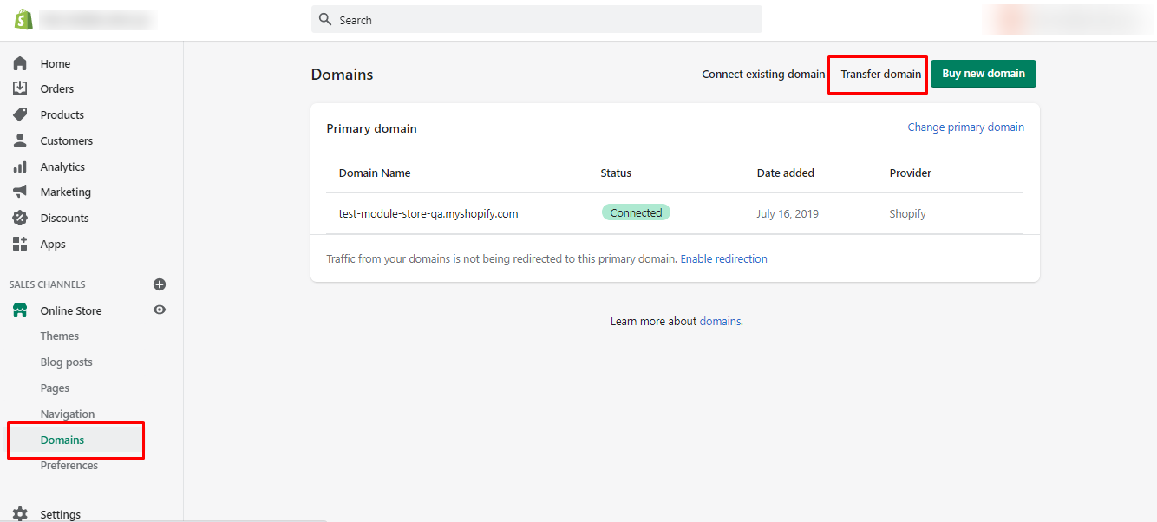
Task: Open the blurred account menu at top right
Action: (1069, 19)
